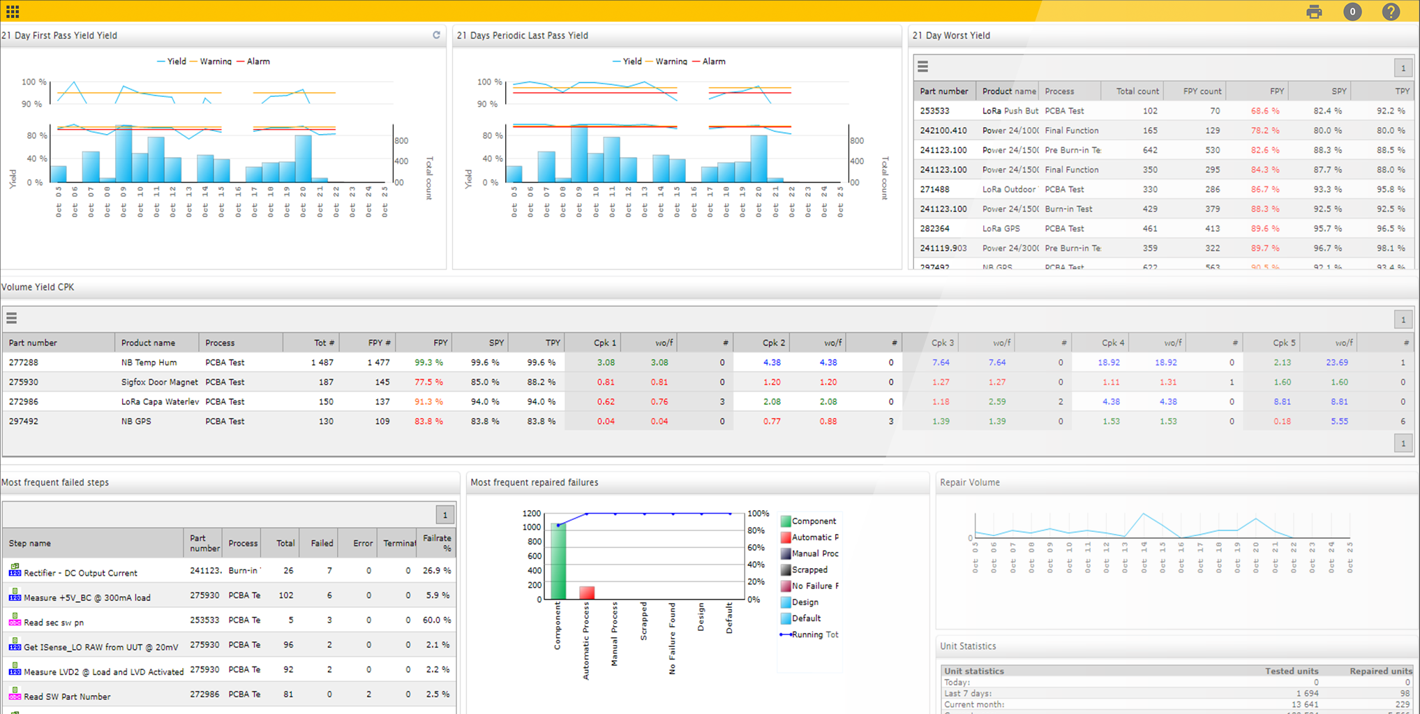Image resolution: width=1420 pixels, height=714 pixels.
Task: Refresh the 21 Day First Pass Yield widget
Action: coord(436,35)
